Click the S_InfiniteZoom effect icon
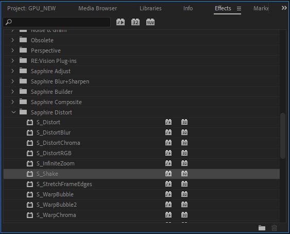This screenshot has width=290, height=234. [30, 164]
